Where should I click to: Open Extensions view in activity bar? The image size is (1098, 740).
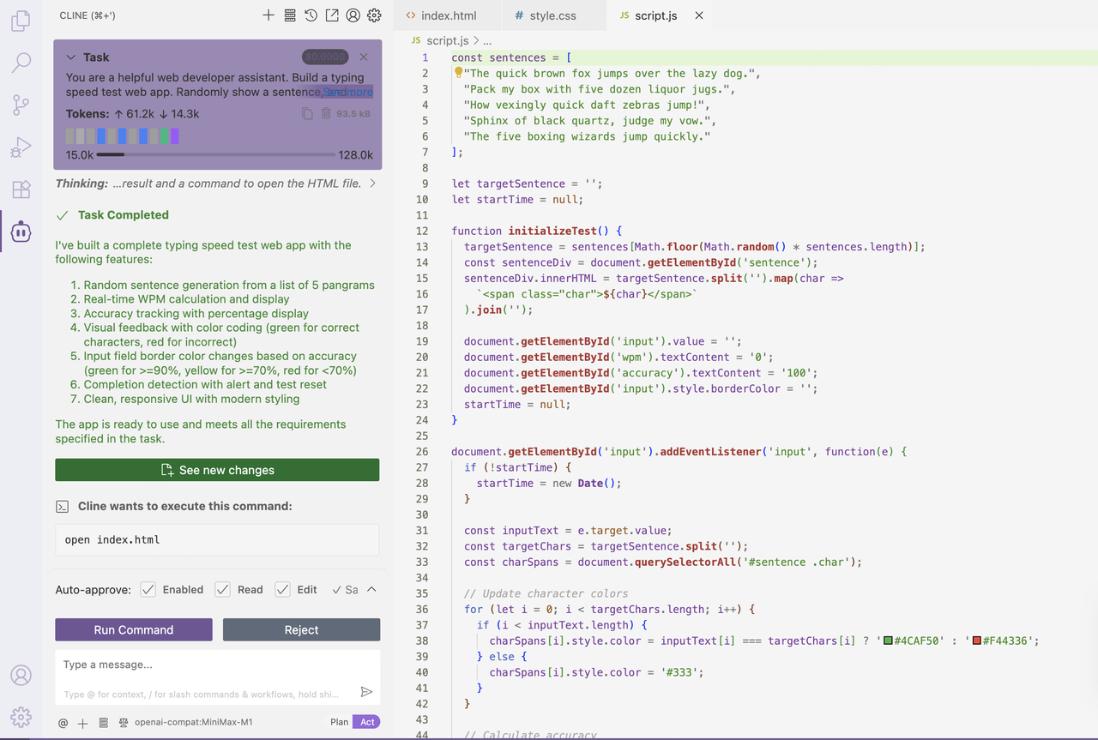(21, 190)
